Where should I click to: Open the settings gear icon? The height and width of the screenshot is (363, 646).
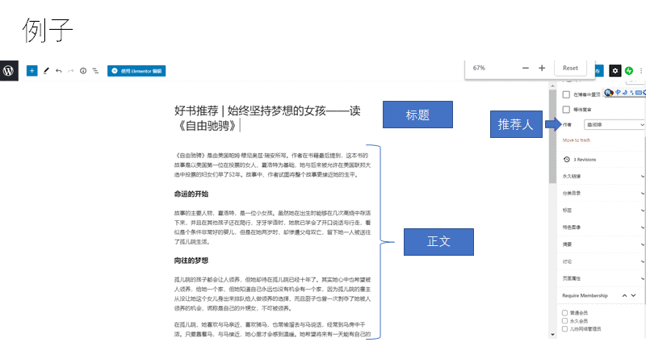click(615, 71)
